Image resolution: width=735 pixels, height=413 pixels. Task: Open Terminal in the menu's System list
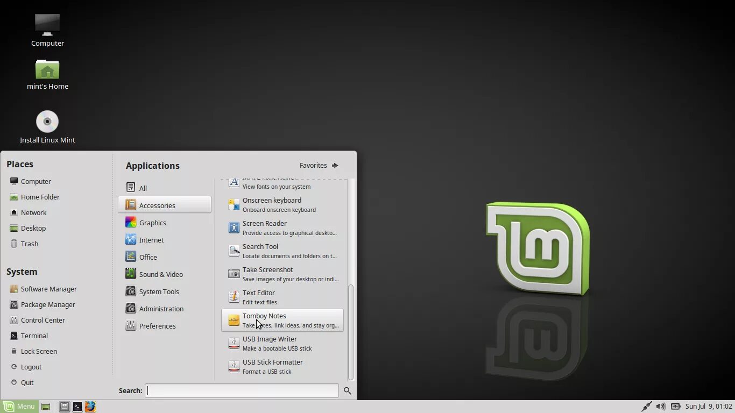(x=29, y=336)
